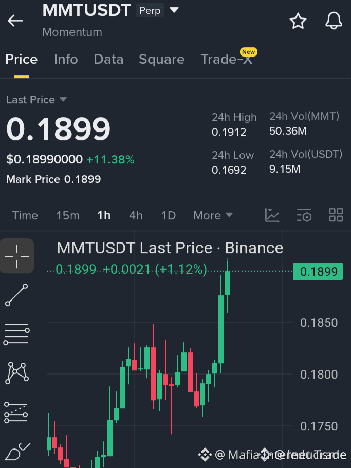The height and width of the screenshot is (468, 351).
Task: Click the Mark Price 0.1899 text
Action: [53, 179]
